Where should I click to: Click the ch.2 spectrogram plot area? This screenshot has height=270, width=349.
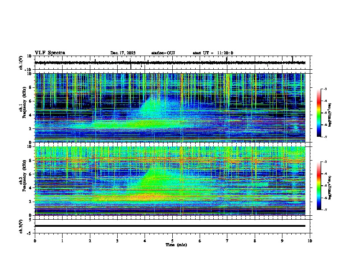click(x=170, y=181)
